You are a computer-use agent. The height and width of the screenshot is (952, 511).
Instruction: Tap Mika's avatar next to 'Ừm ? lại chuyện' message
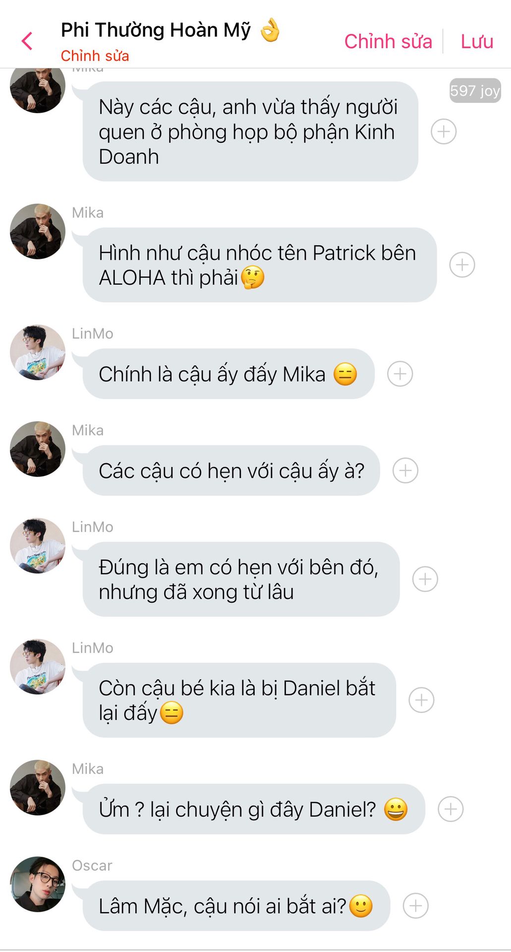pyautogui.click(x=38, y=787)
